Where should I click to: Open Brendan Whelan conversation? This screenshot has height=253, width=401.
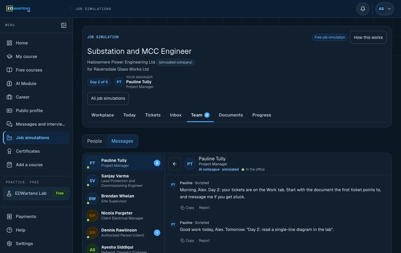123,199
